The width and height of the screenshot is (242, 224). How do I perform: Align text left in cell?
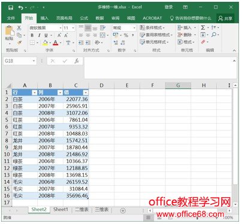(81, 35)
